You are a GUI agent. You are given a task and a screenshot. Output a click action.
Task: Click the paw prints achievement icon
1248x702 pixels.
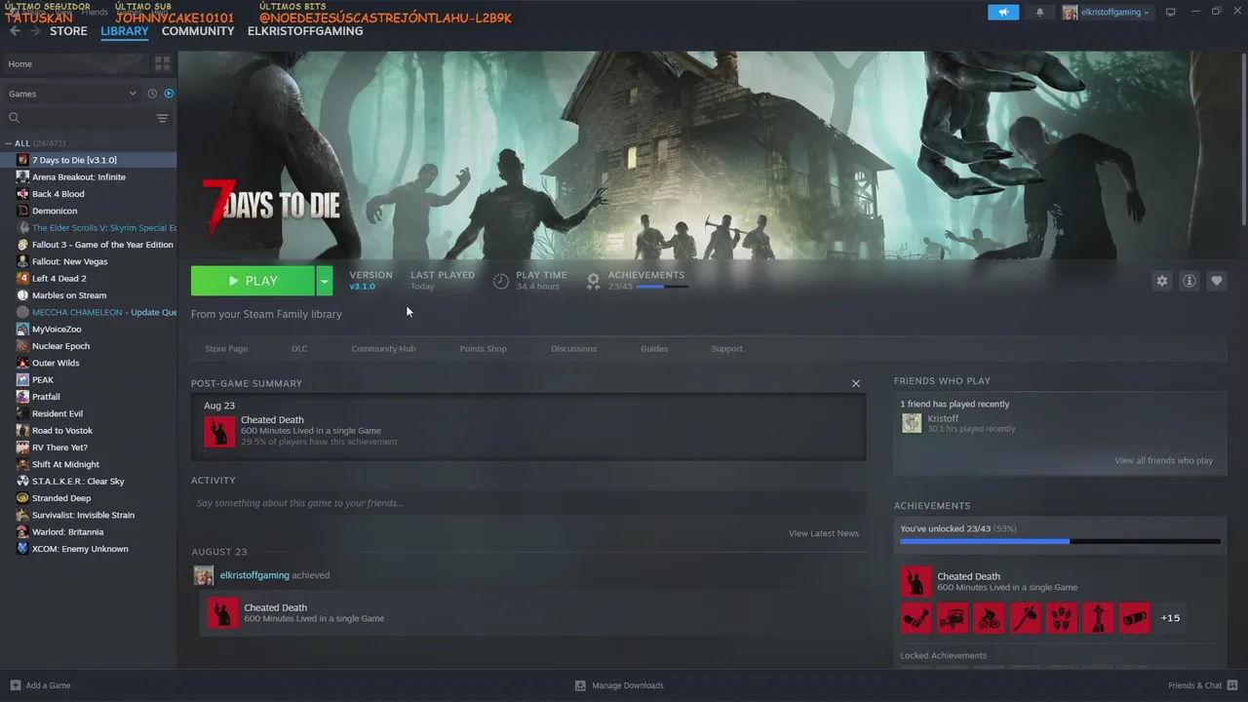[x=1062, y=618]
